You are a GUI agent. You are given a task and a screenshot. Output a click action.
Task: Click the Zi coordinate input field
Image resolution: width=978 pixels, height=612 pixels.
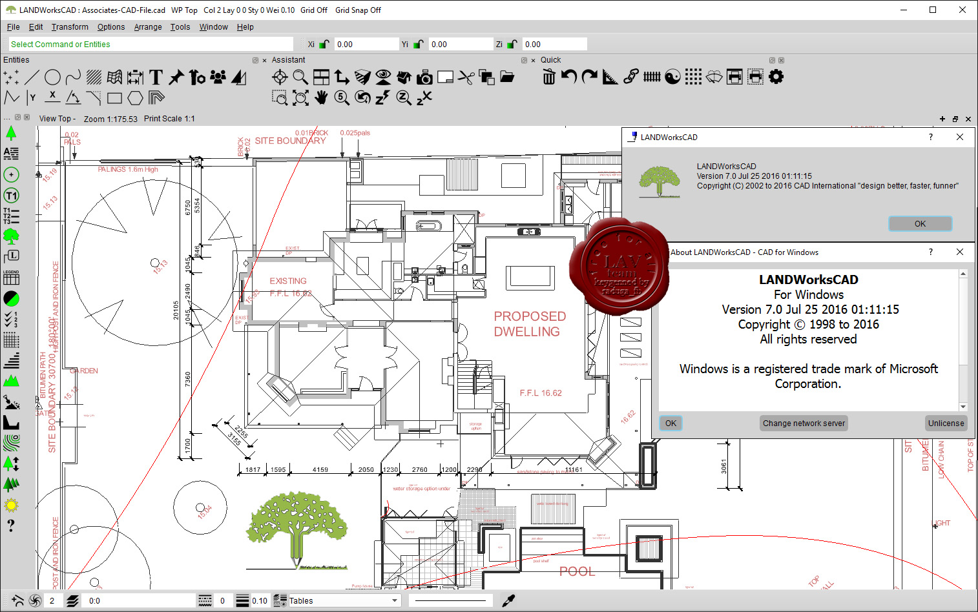coord(554,45)
